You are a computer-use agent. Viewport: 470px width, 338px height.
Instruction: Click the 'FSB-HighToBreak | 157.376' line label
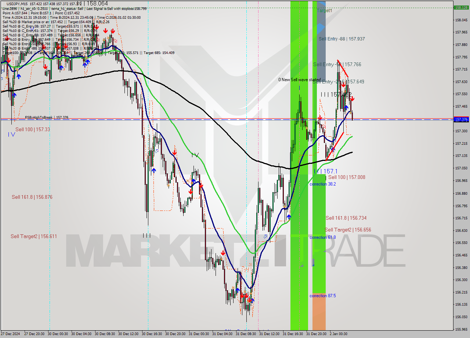click(47, 118)
